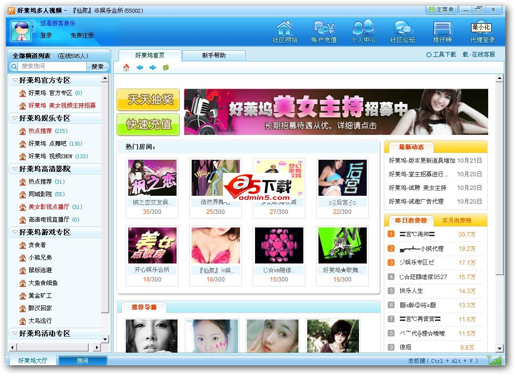Click the 天天抽奖 lottery button
The image size is (515, 375).
(x=147, y=100)
